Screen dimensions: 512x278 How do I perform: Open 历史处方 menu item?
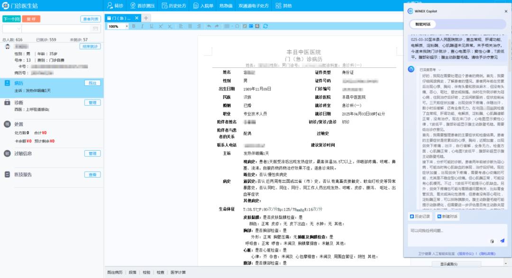point(174,6)
